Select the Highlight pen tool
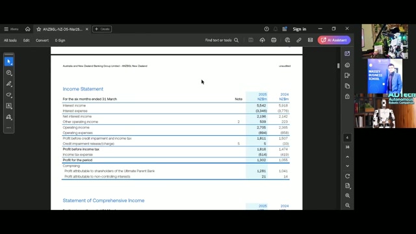Screen dimensions: 416x234 tap(8, 84)
